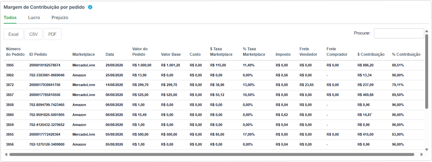Select order number 3855
This screenshot has height=162, width=432.
pyautogui.click(x=10, y=134)
